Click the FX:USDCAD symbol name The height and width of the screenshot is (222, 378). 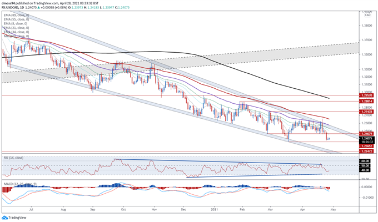(10, 7)
